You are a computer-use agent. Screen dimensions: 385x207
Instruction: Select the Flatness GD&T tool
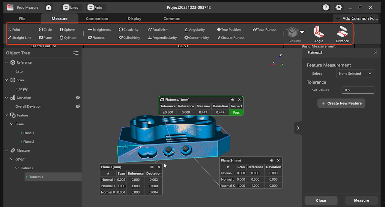tap(96, 38)
